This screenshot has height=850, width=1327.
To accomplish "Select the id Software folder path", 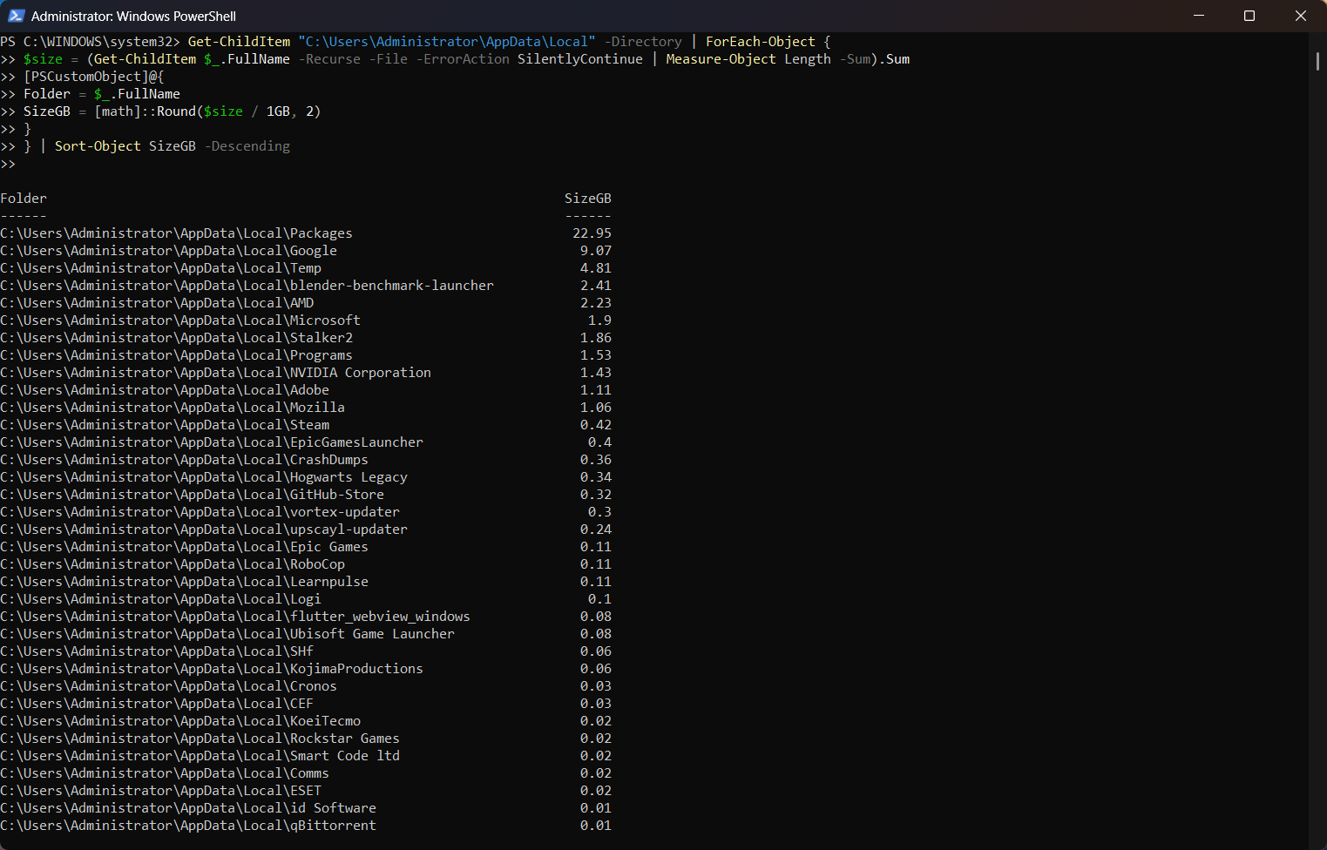I will (x=188, y=808).
